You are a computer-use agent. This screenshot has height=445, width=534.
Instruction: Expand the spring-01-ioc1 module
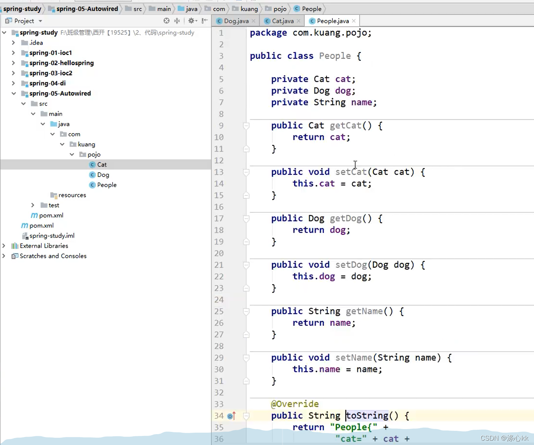[13, 53]
